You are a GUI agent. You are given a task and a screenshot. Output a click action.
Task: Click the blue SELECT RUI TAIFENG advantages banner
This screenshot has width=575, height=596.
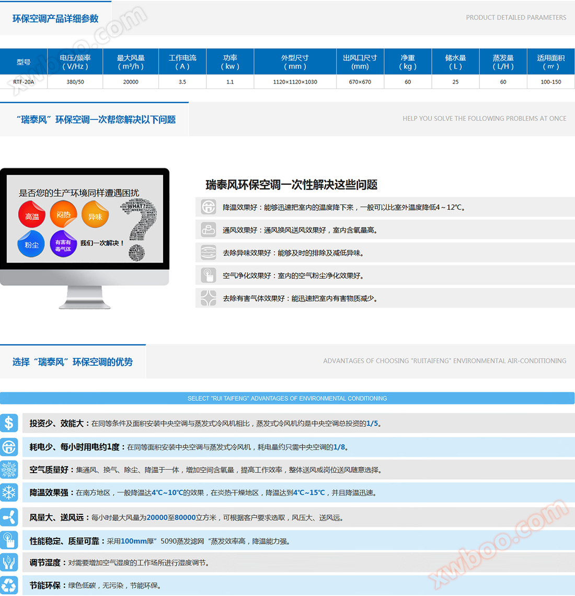(x=287, y=398)
